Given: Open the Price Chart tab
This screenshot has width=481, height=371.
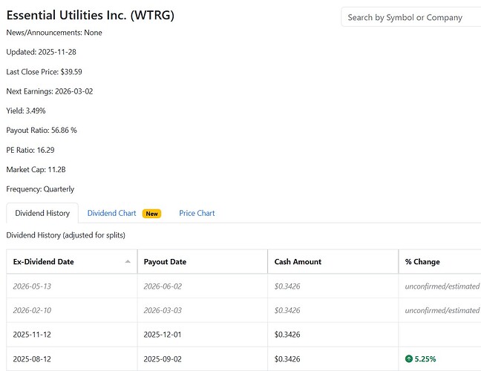Looking at the screenshot, I should point(197,213).
